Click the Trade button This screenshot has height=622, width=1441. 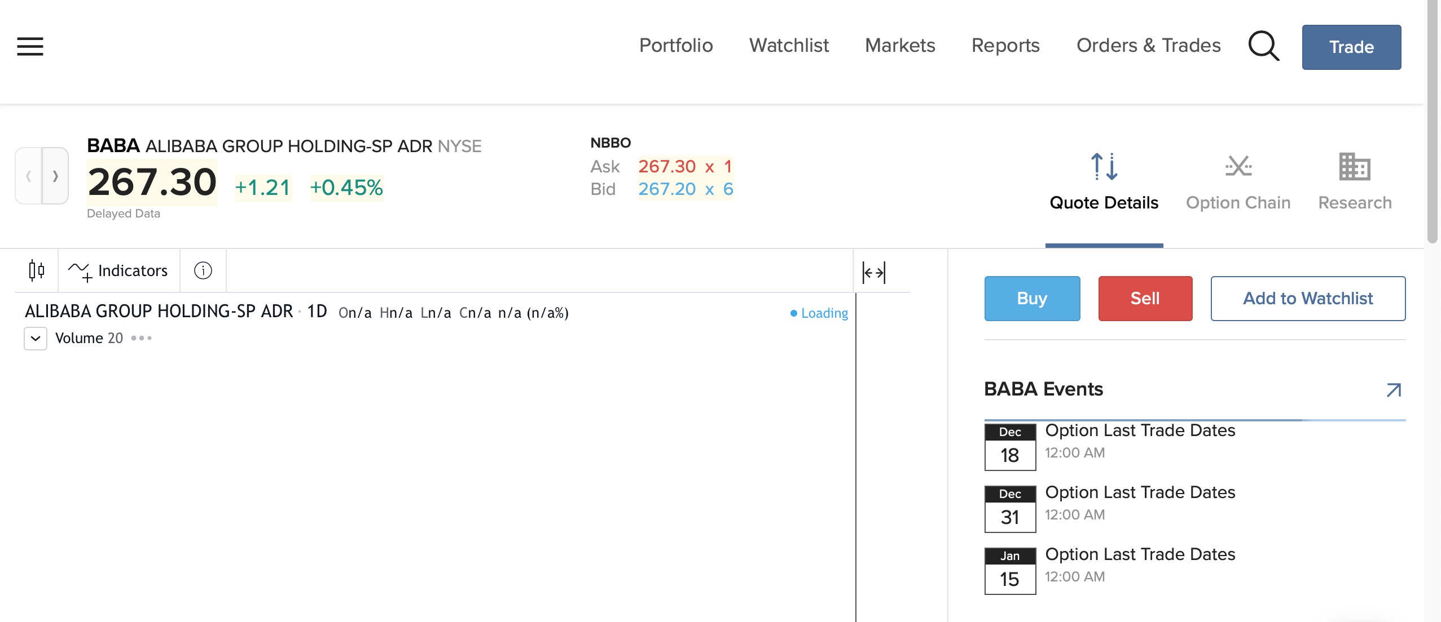coord(1351,47)
